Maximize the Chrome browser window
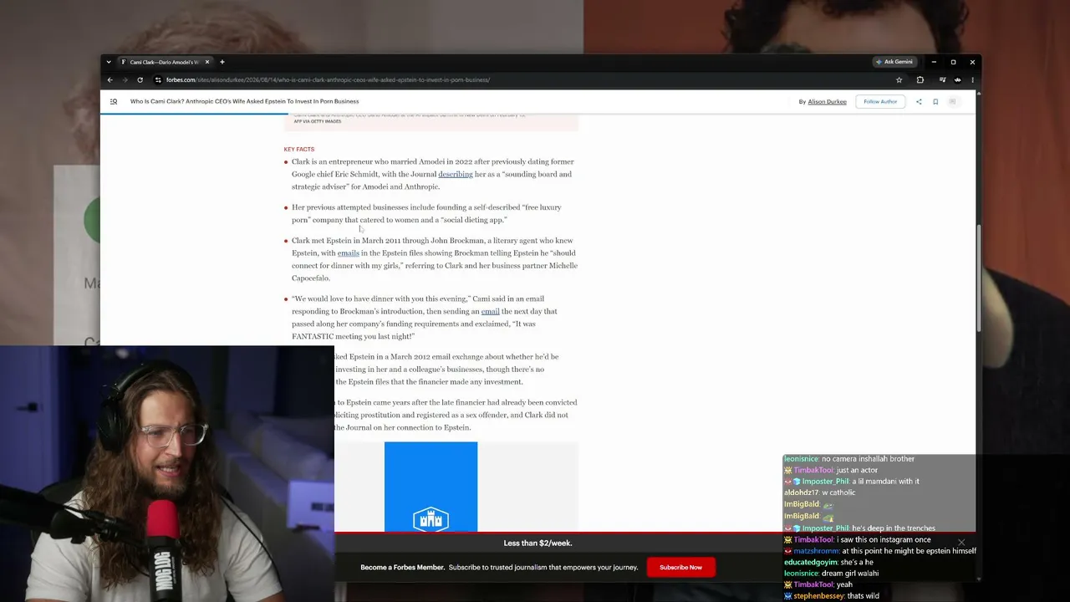This screenshot has height=602, width=1070. 953,62
